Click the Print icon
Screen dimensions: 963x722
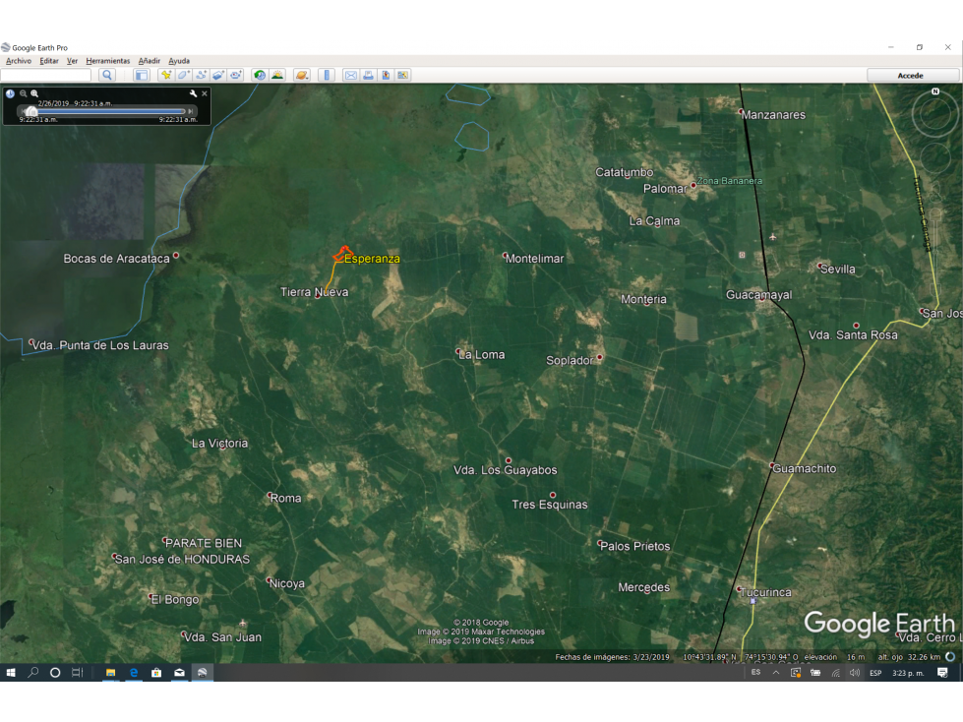[x=368, y=75]
